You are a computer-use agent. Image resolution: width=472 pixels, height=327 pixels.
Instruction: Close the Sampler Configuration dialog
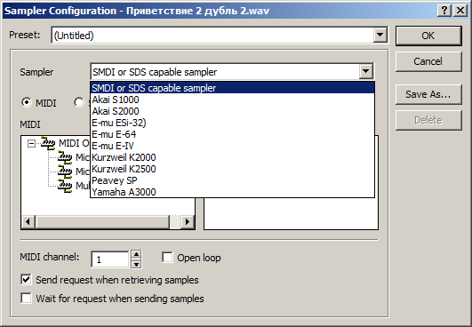460,11
